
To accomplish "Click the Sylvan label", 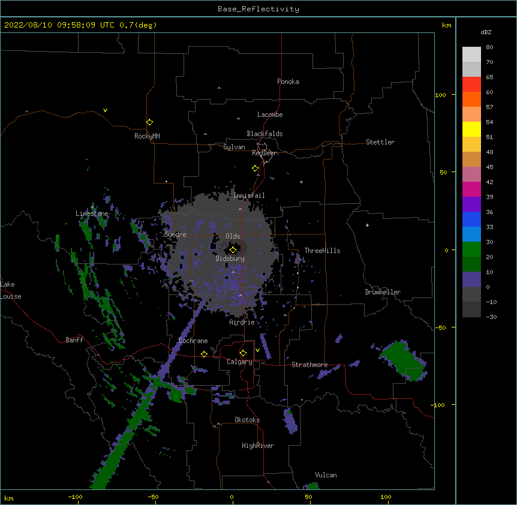I will 234,147.
